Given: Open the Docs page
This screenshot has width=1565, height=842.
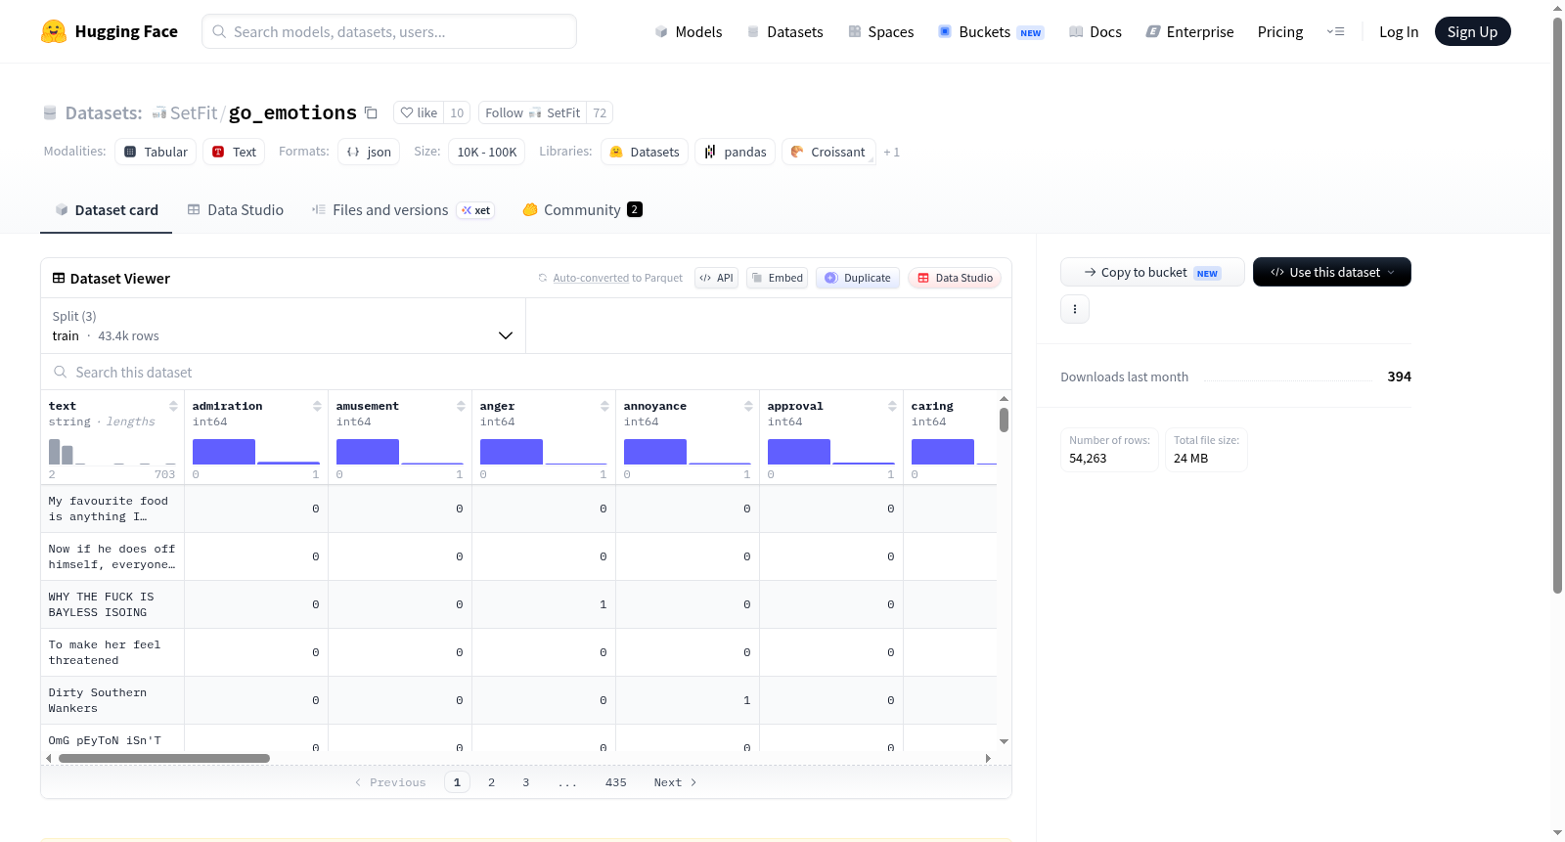Looking at the screenshot, I should click(1095, 31).
